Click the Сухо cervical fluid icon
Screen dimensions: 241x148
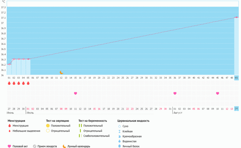click(119, 126)
